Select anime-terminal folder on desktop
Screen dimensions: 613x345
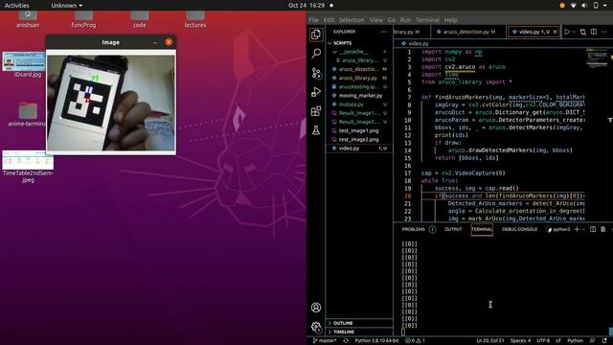(x=28, y=115)
